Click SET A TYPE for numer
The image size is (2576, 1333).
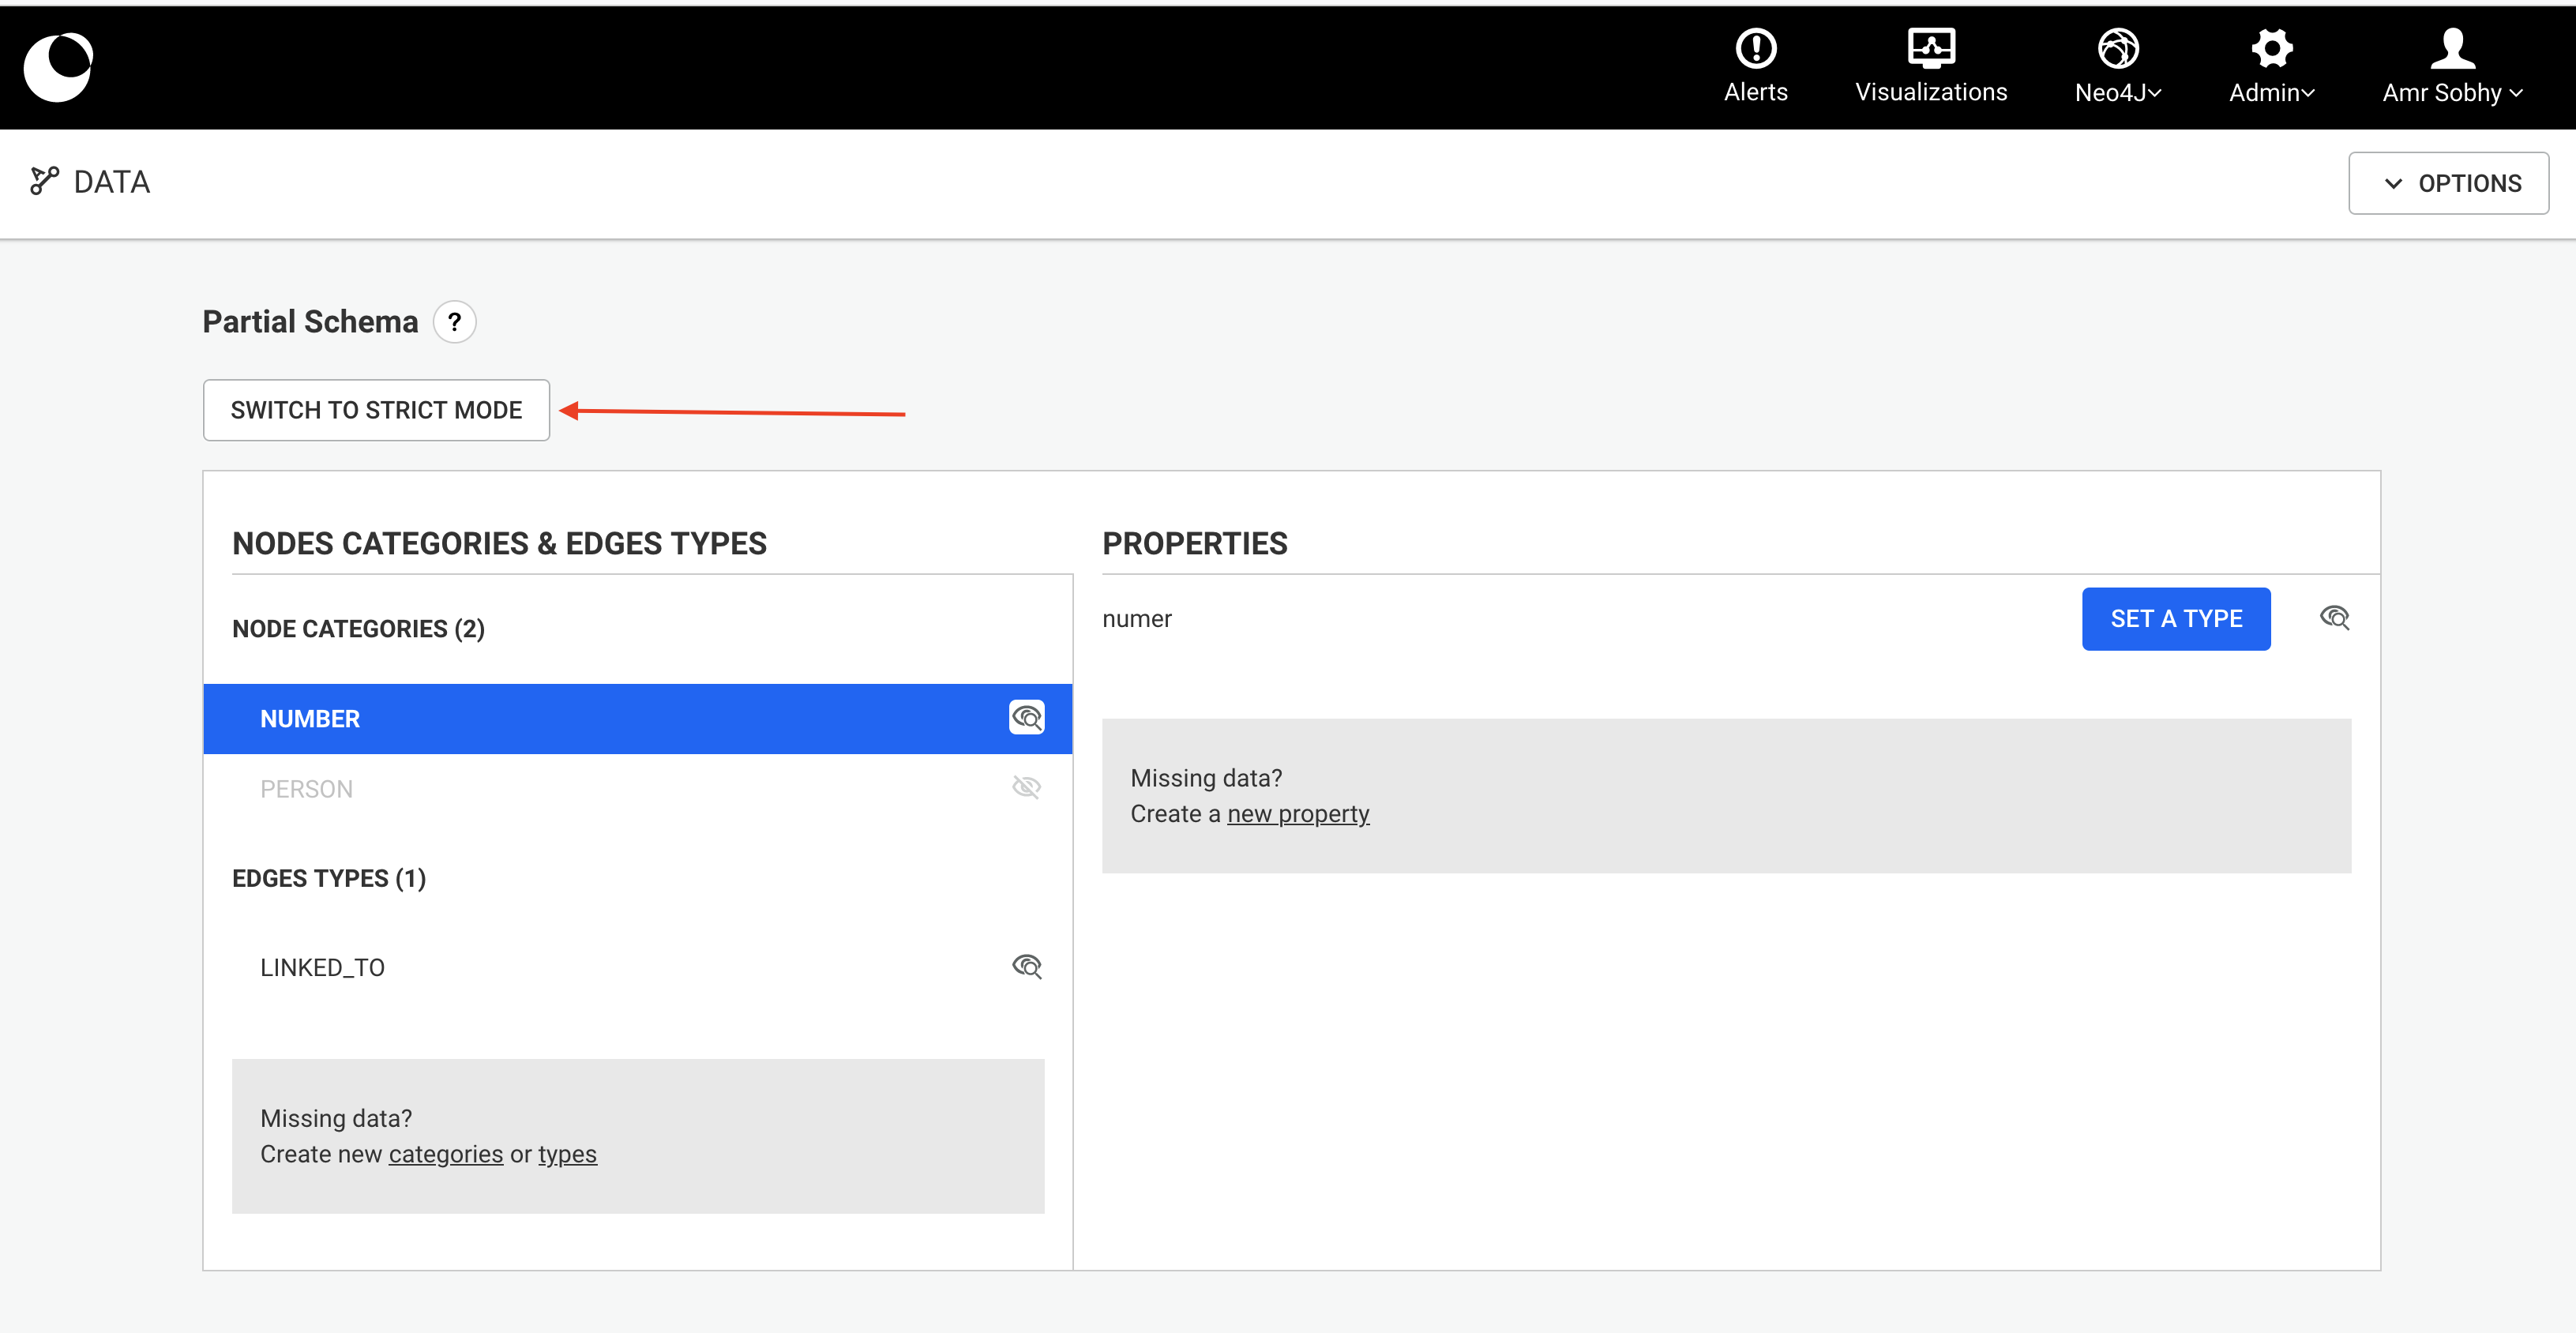pyautogui.click(x=2176, y=619)
